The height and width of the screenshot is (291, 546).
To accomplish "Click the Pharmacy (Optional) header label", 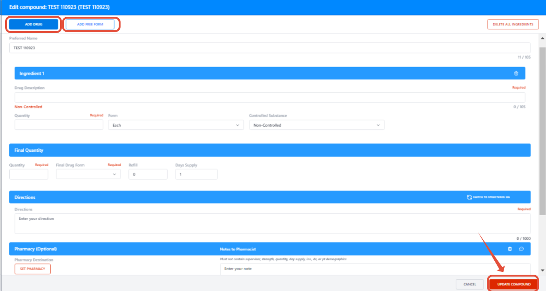I will point(35,249).
